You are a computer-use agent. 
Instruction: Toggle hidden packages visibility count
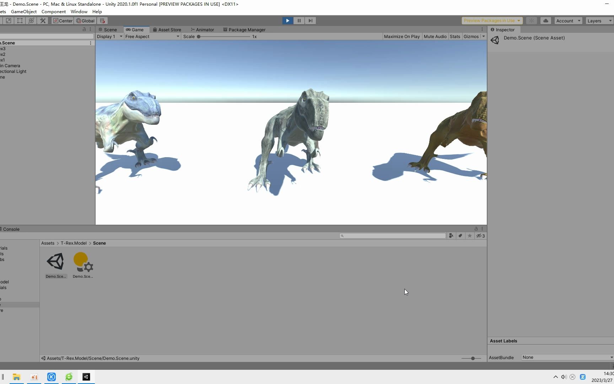[x=480, y=236]
